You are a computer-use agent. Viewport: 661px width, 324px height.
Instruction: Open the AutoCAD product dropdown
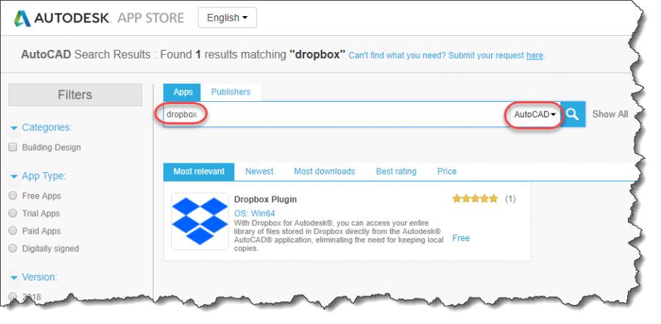click(x=534, y=115)
